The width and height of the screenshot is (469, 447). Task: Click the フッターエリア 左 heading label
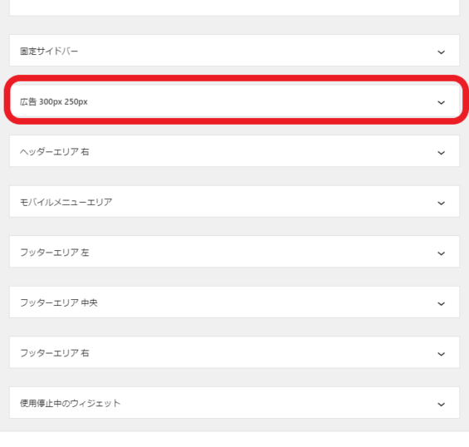pos(55,253)
